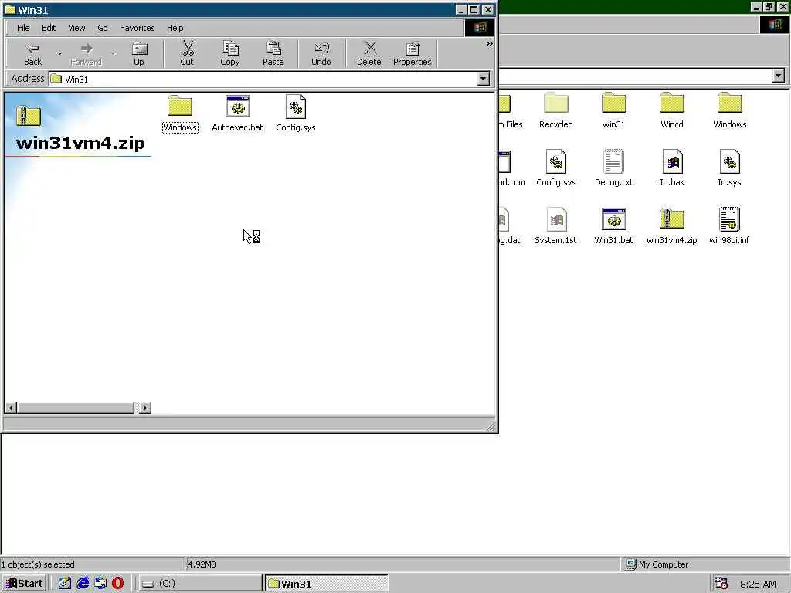The image size is (791, 593).
Task: Launch Internet Explorer from quick launch
Action: (83, 584)
